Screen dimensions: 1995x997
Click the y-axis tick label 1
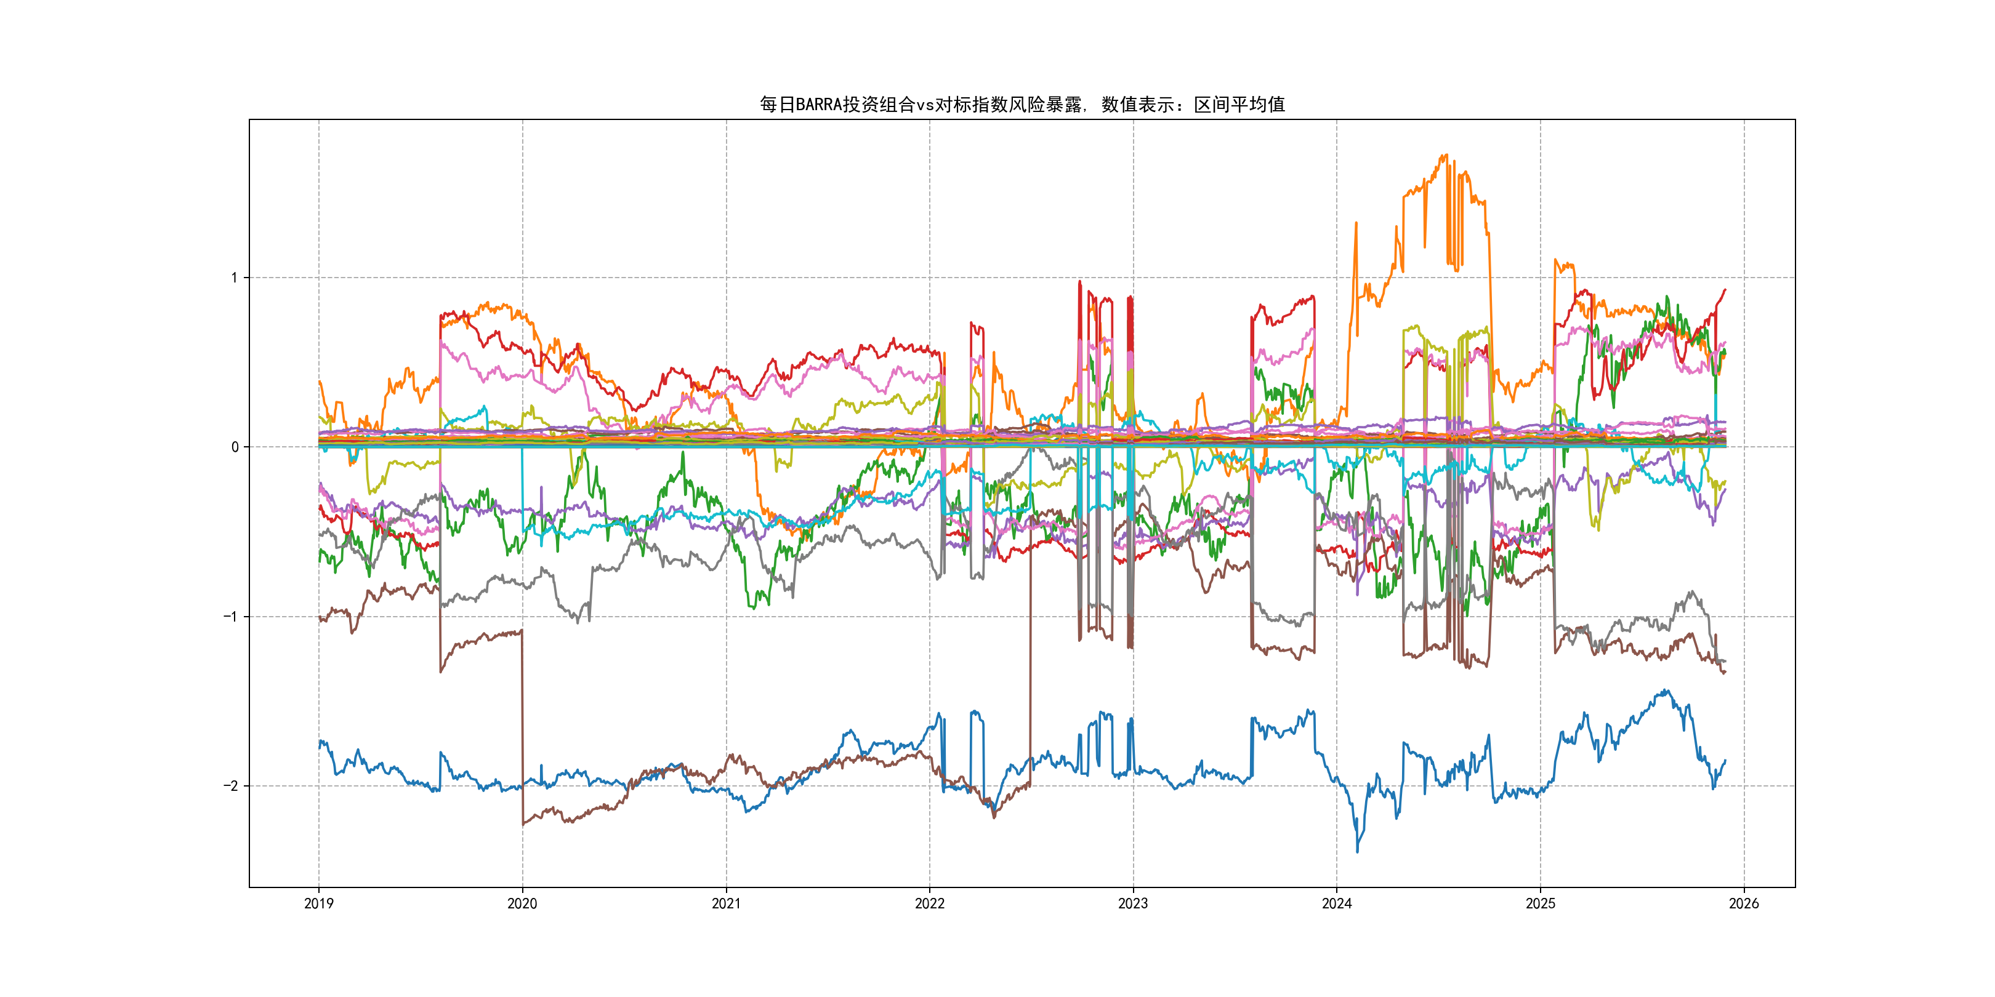pyautogui.click(x=234, y=278)
